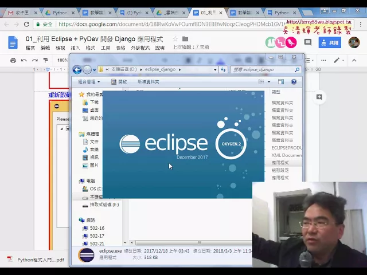Select OS (C:) drive in sidebar
Screen dimensions: 367x275
pos(92,188)
